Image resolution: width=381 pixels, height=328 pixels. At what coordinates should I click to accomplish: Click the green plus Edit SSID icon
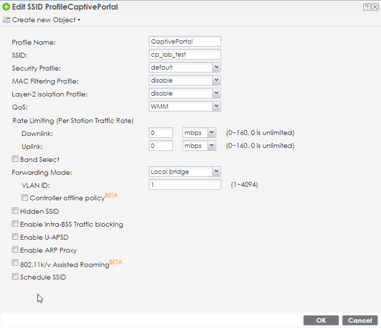pos(6,7)
